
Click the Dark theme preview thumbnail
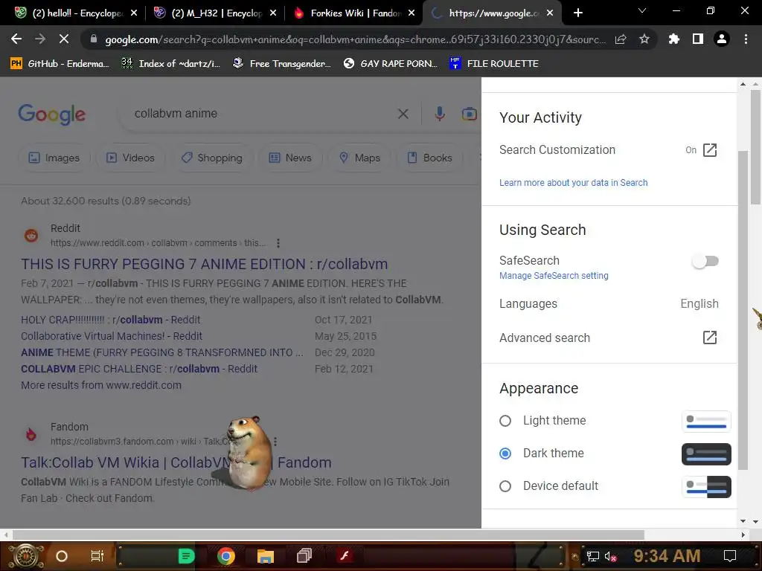pos(707,454)
